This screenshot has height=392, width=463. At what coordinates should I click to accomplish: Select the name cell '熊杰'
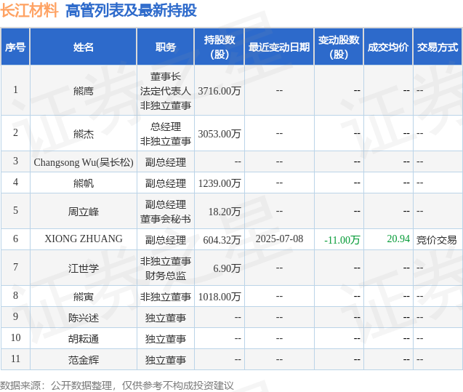pos(84,134)
